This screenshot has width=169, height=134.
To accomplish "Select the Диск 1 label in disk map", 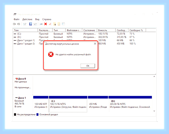I will (x=22, y=98).
